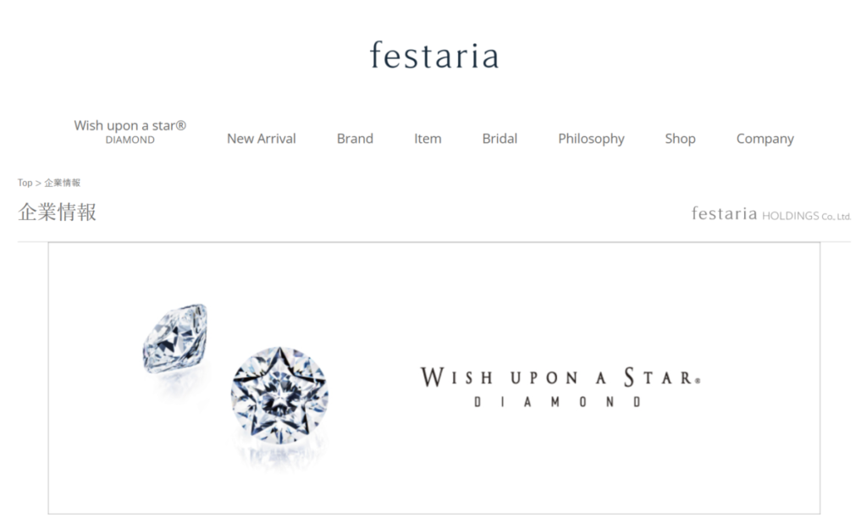The height and width of the screenshot is (529, 867).
Task: Click the DIAMOND text in banner
Action: pyautogui.click(x=557, y=402)
